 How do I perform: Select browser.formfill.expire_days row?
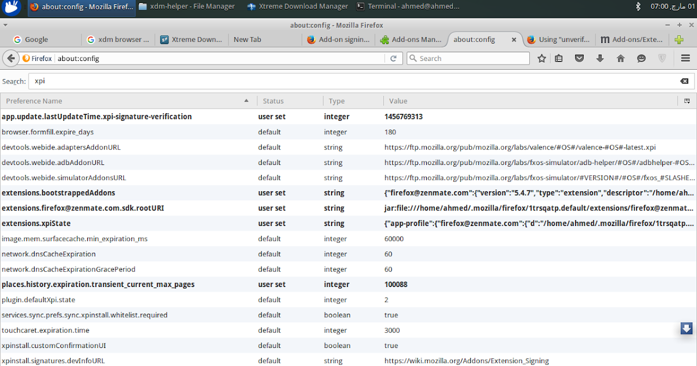(348, 132)
